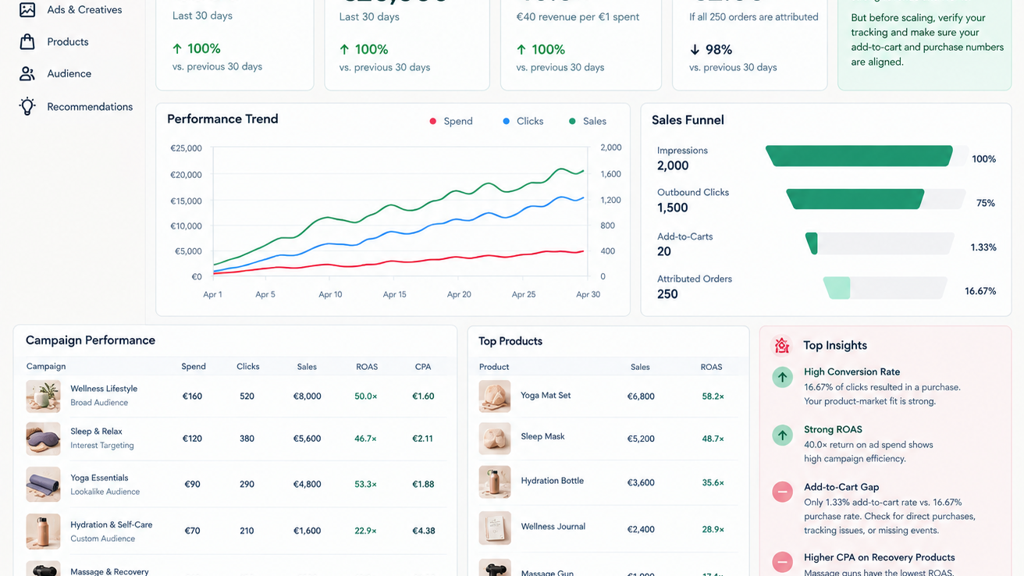Viewport: 1024px width, 576px height.
Task: Select the Lookalike Audience label
Action: tap(105, 492)
